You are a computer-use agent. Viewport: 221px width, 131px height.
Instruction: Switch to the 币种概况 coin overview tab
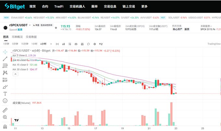pyautogui.click(x=17, y=37)
